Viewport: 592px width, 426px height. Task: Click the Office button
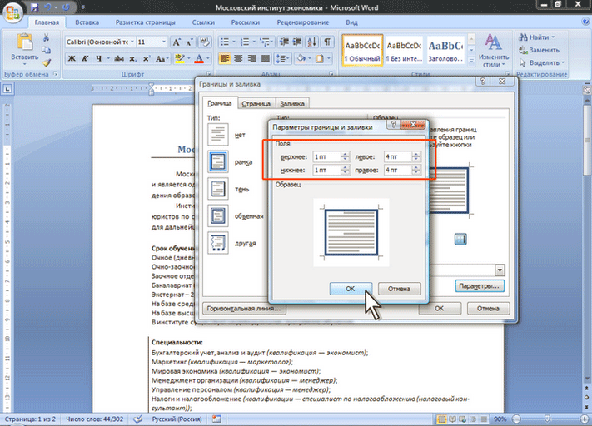(x=12, y=12)
